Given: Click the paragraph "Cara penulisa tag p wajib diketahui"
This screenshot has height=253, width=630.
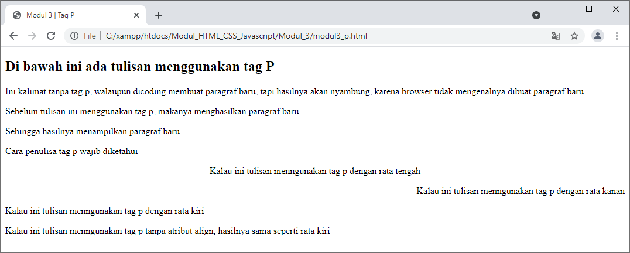Looking at the screenshot, I should pyautogui.click(x=71, y=152).
